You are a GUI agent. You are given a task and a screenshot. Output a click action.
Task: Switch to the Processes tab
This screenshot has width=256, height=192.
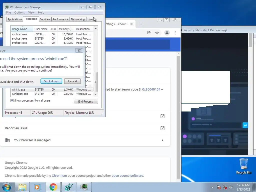click(31, 19)
